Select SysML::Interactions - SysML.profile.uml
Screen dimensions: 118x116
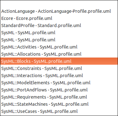[59, 76]
